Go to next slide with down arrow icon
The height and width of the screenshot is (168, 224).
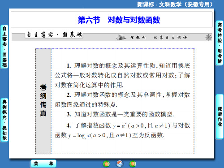click(133, 164)
